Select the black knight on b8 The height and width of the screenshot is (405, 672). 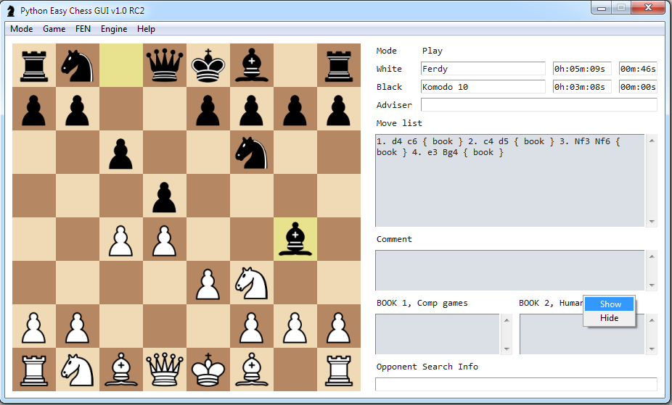click(77, 65)
